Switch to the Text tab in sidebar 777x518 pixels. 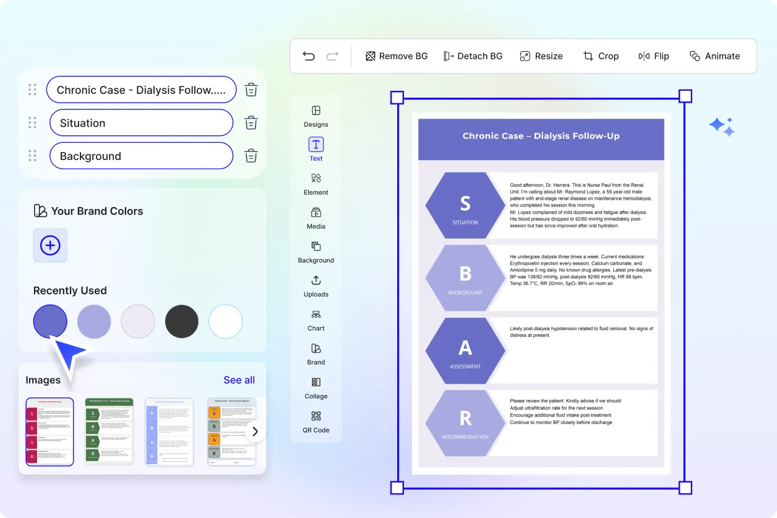tap(316, 150)
